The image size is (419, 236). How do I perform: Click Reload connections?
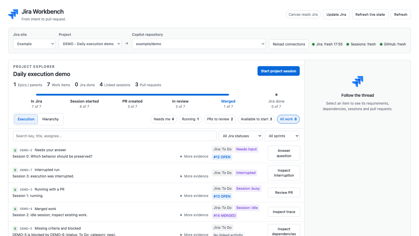click(289, 44)
